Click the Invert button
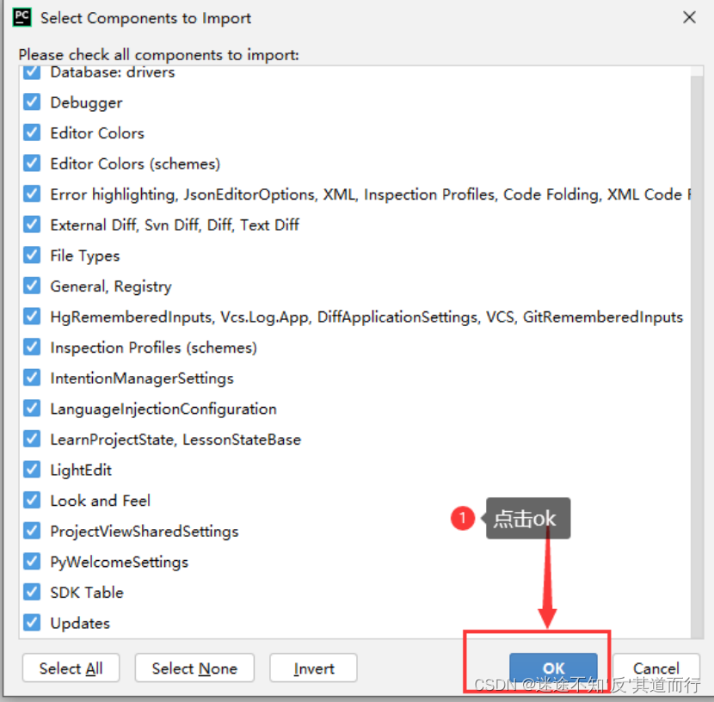The image size is (714, 702). pos(313,668)
